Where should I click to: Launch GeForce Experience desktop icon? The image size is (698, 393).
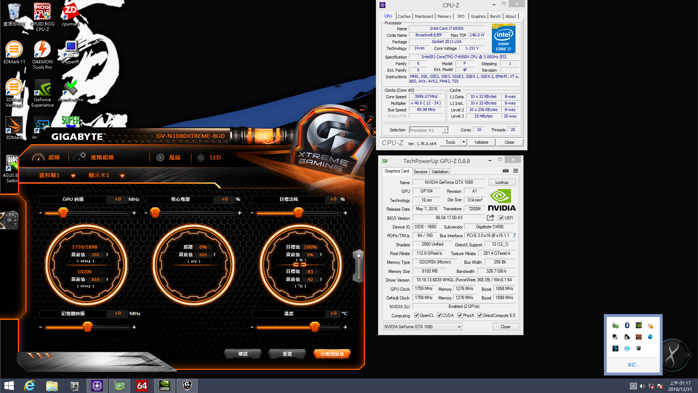(x=43, y=94)
